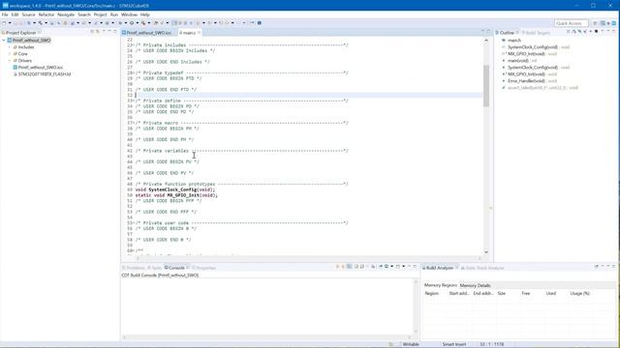Collapse all in Project Explorer toolbar
This screenshot has width=620, height=348.
pos(92,32)
